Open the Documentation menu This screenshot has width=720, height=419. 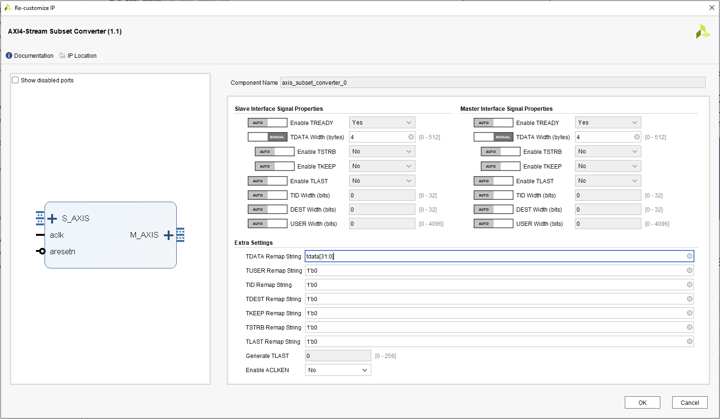(x=29, y=55)
